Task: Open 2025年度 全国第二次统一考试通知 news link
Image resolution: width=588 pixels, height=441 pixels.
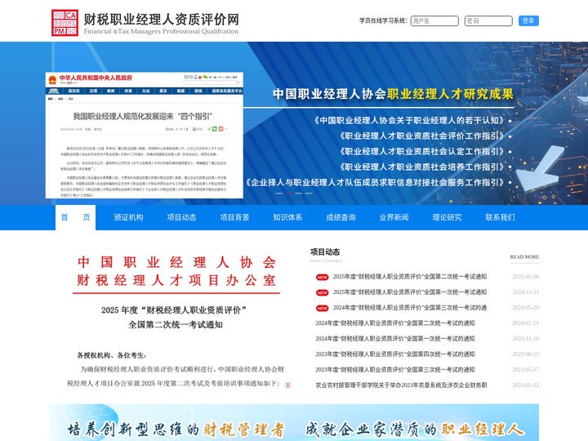Action: (x=410, y=276)
